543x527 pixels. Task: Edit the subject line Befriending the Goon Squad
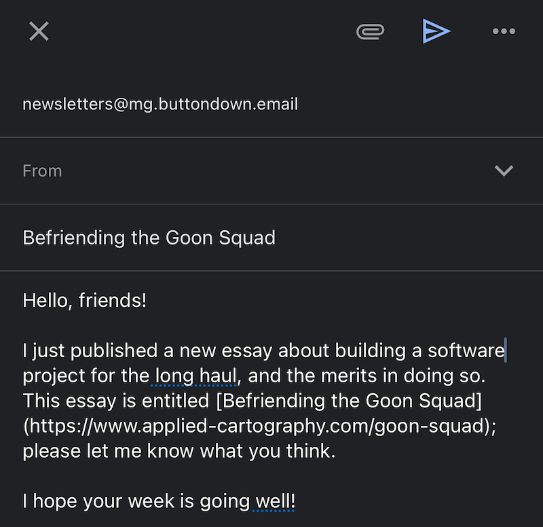tap(149, 238)
